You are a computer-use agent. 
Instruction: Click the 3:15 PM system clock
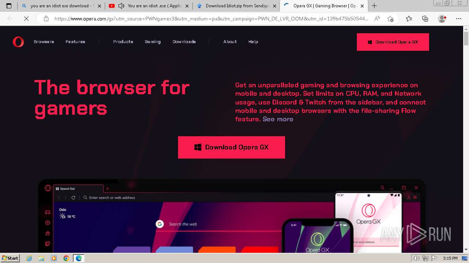(x=450, y=258)
